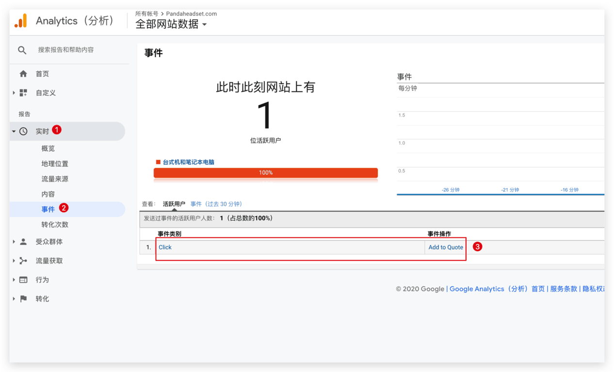Switch to 事件（过去 30 分钟）tab
This screenshot has width=614, height=372.
pos(216,204)
